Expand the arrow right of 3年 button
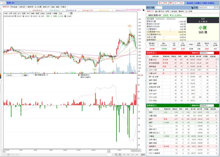 [x=139, y=155]
